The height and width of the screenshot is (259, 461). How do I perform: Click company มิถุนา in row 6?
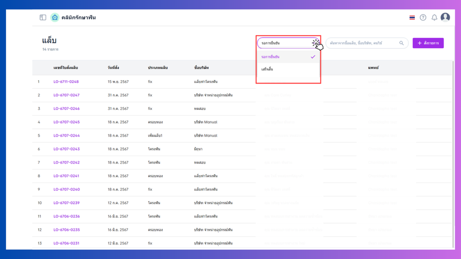[198, 149]
